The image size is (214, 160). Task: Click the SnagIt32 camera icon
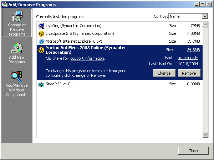coord(41,84)
